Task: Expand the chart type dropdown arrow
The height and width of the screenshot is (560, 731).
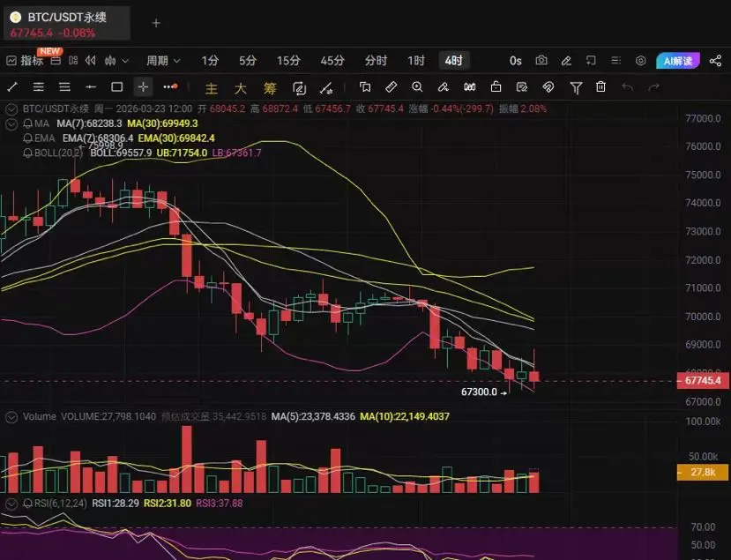Action: point(125,61)
